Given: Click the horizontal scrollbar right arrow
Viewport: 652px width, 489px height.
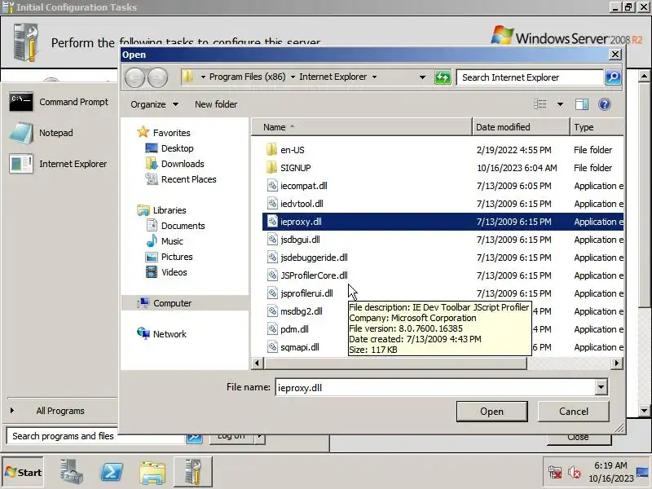Looking at the screenshot, I should pyautogui.click(x=617, y=363).
